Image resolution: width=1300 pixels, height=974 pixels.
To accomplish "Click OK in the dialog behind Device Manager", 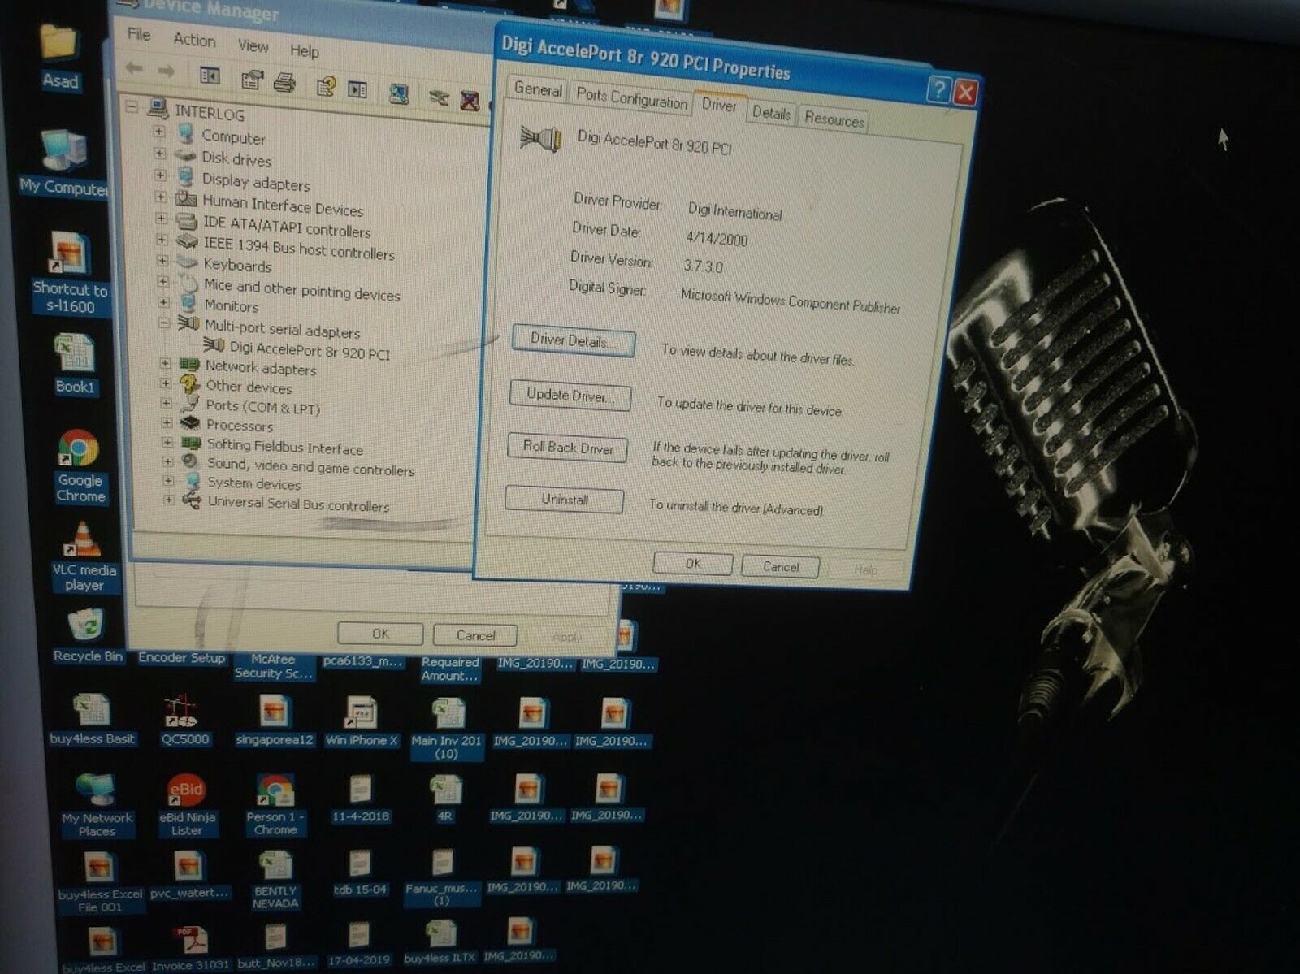I will click(x=380, y=634).
